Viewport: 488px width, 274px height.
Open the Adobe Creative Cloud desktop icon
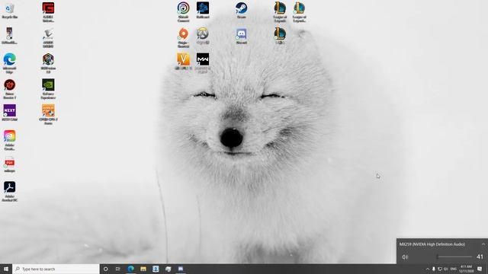click(9, 140)
